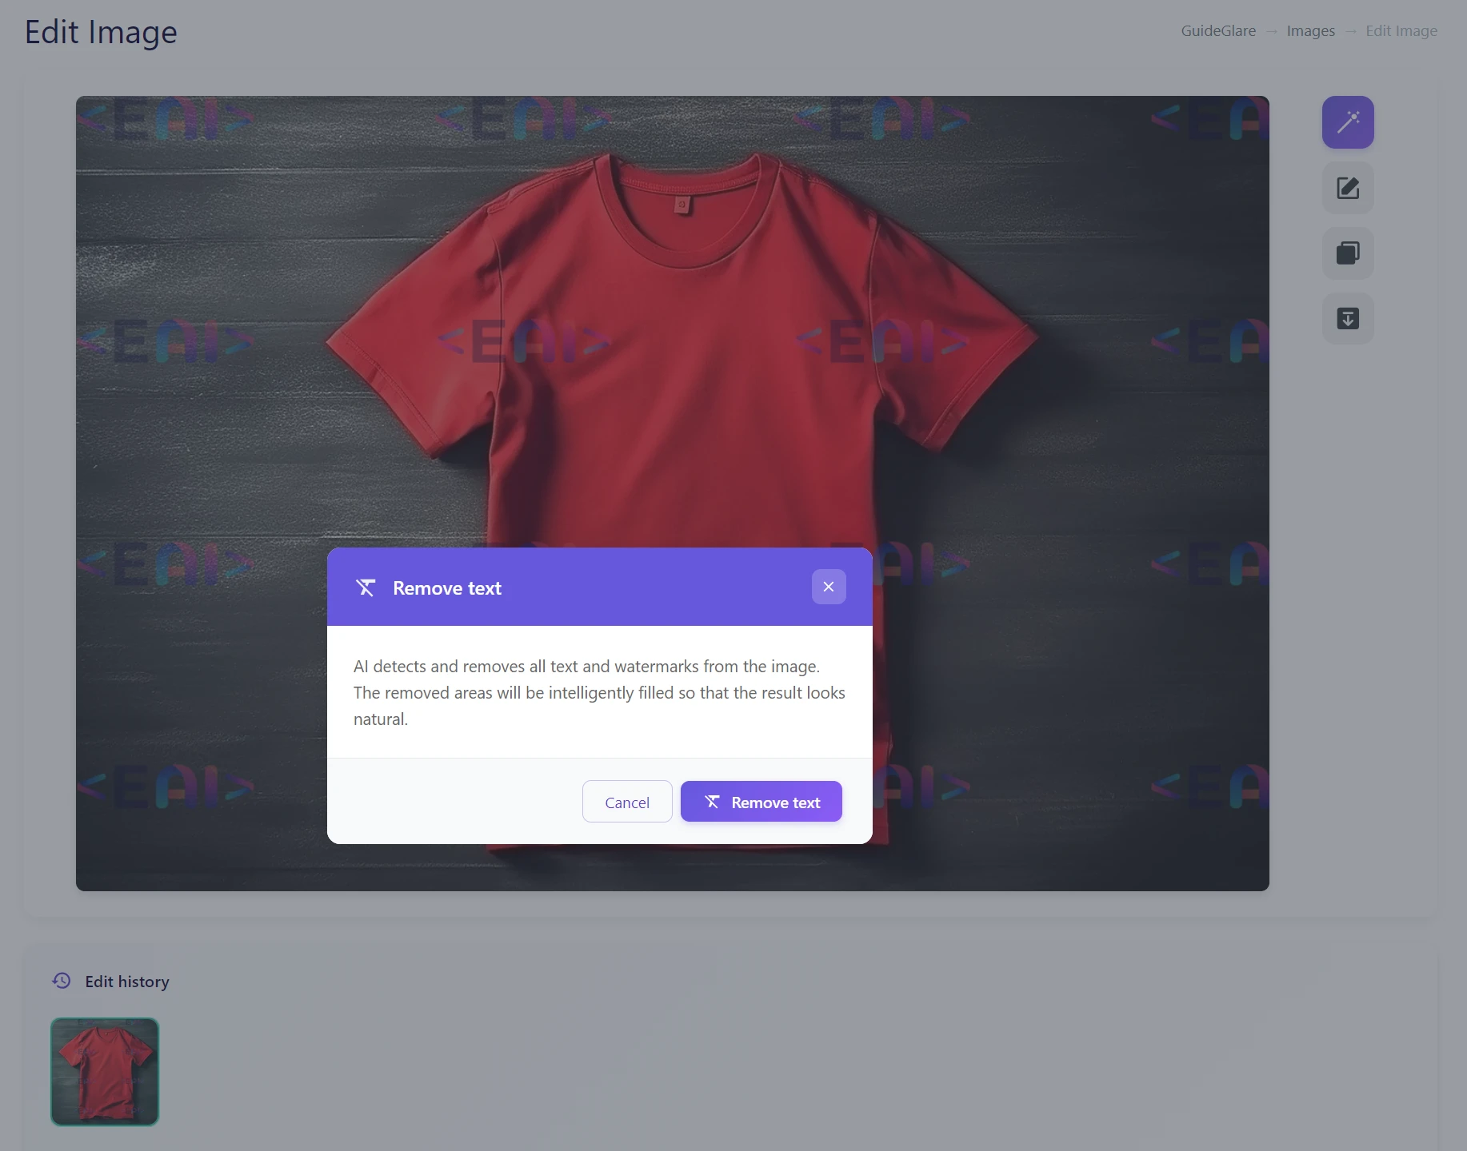
Task: Open Images from the breadcrumb
Action: tap(1310, 31)
